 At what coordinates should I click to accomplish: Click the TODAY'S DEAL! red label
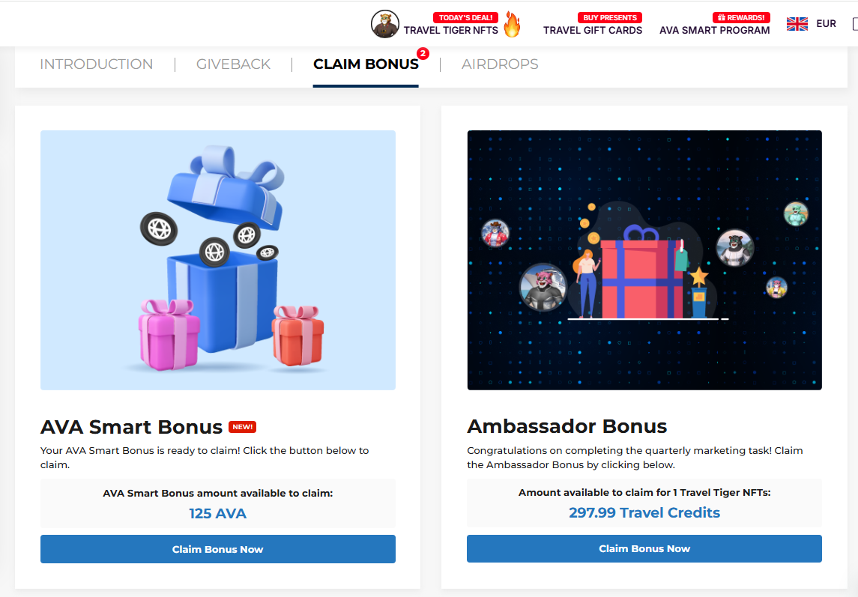click(x=465, y=17)
